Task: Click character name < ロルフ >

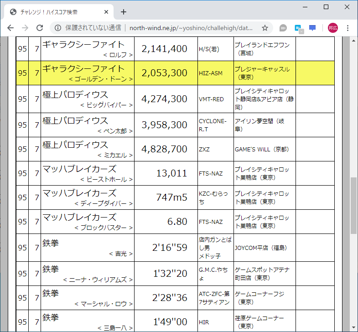Action: click(118, 55)
